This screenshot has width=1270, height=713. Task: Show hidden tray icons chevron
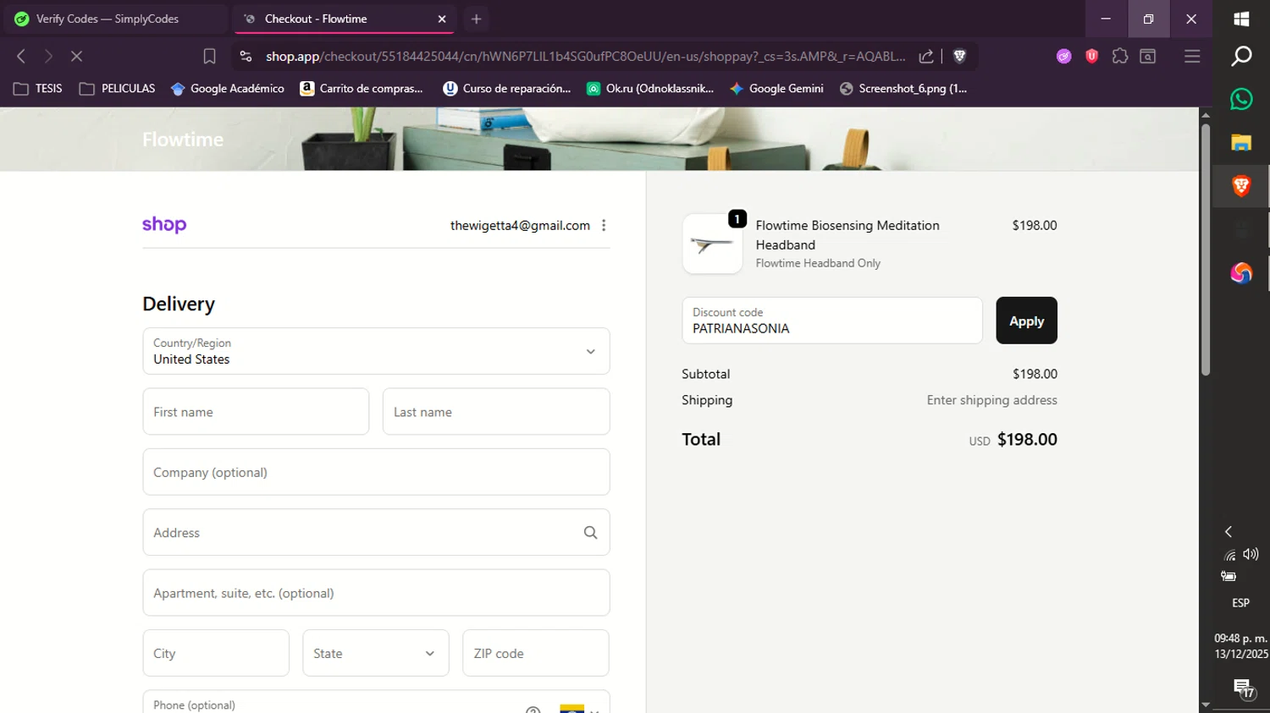tap(1229, 531)
